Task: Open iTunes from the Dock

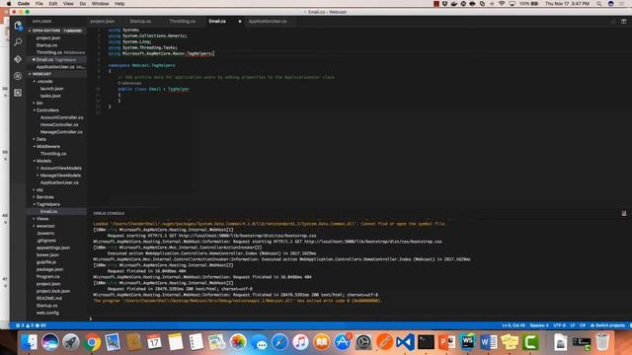Action: (300, 342)
